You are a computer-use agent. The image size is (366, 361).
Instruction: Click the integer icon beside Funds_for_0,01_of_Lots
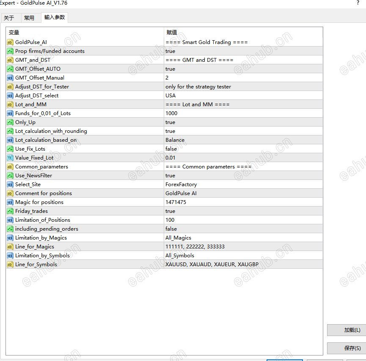pos(10,113)
